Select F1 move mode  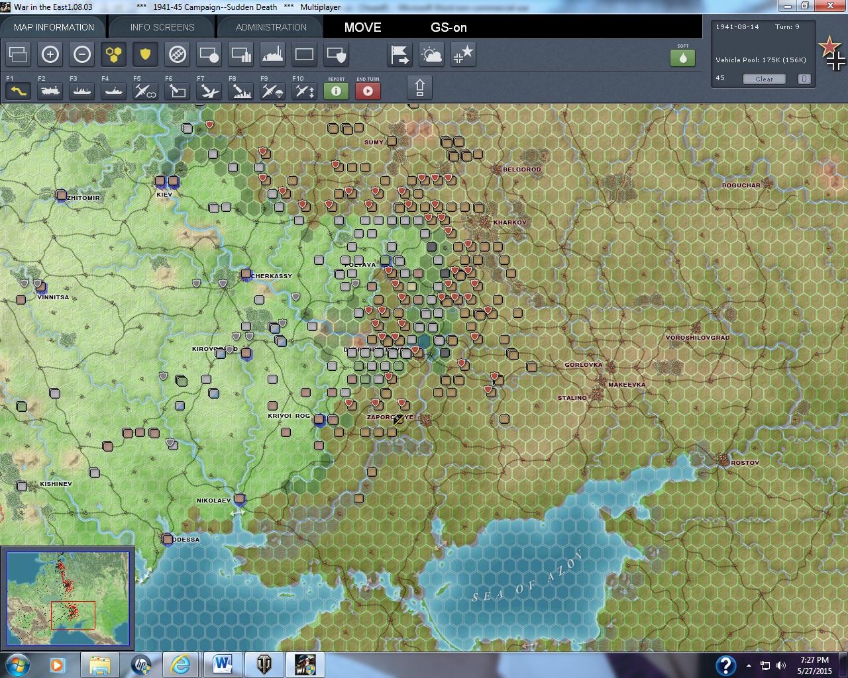click(19, 91)
